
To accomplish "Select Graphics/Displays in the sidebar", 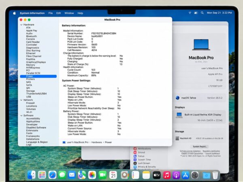I will click(x=36, y=62).
